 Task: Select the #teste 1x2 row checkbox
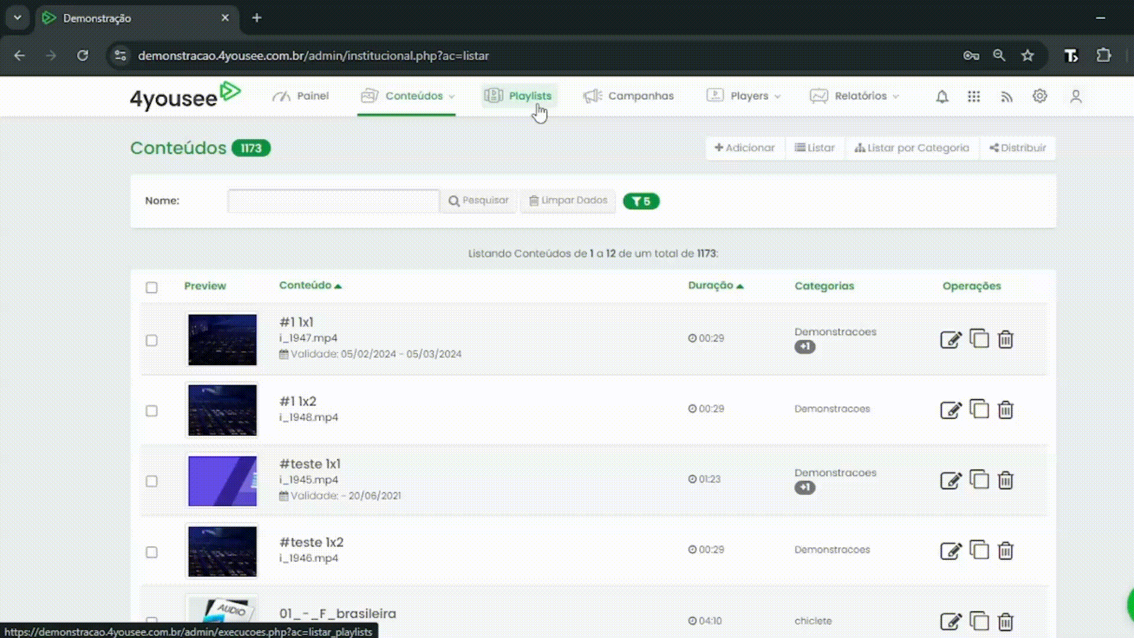[x=152, y=552]
